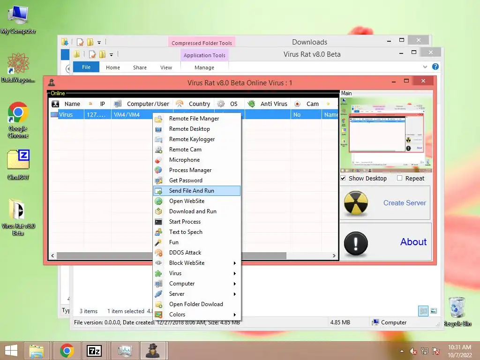Image resolution: width=480 pixels, height=360 pixels.
Task: Click the Text to Spech entry
Action: 196,232
